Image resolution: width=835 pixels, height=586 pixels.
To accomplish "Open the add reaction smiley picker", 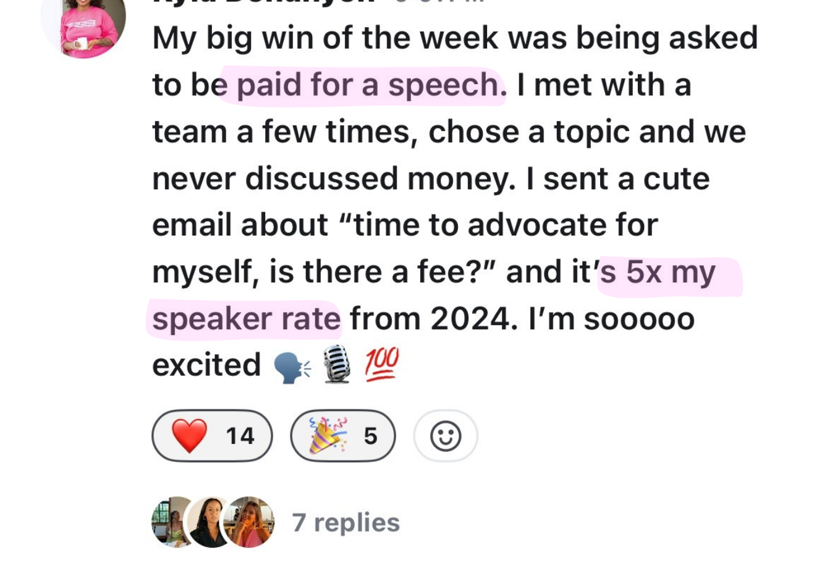I will 446,436.
